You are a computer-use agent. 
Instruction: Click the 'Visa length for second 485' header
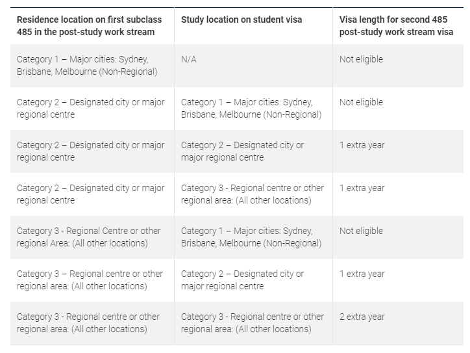(x=397, y=25)
